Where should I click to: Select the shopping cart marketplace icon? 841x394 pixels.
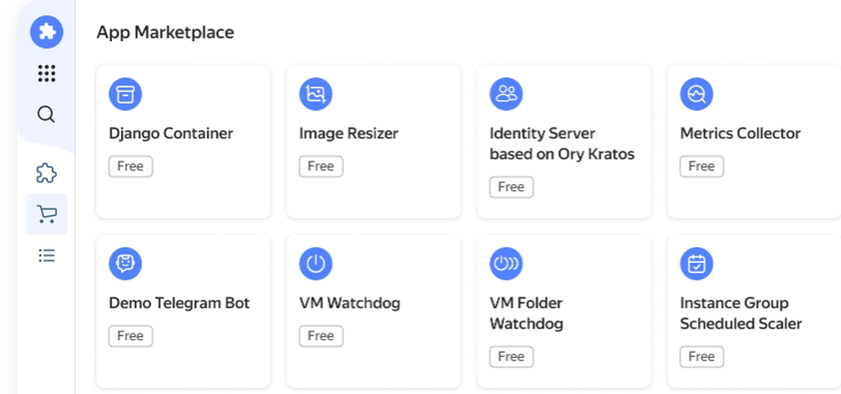[47, 214]
